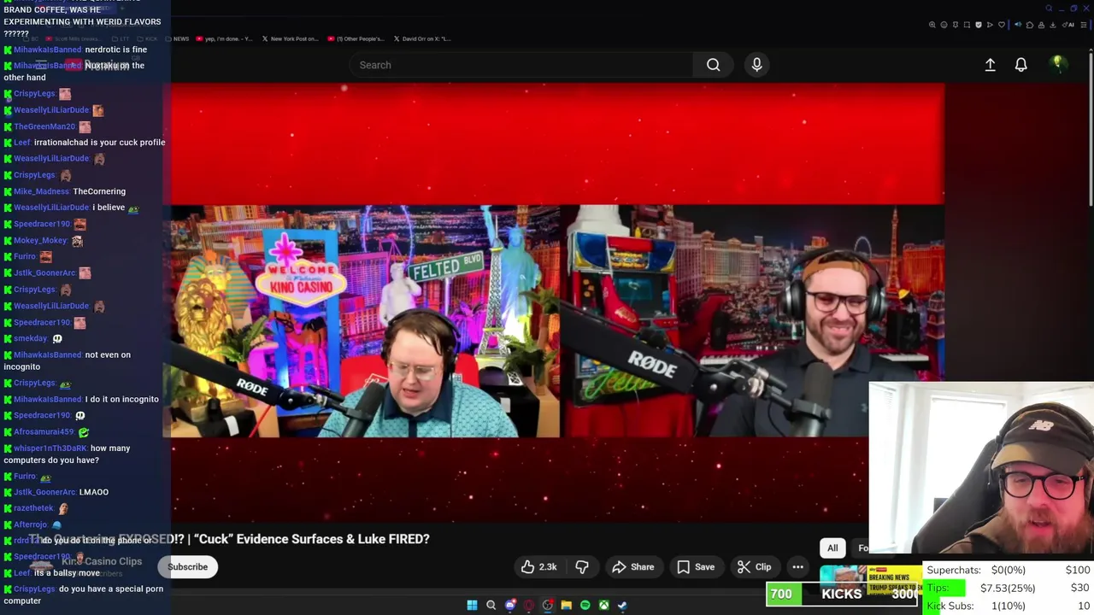1094x615 pixels.
Task: Switch to the New York Post X tab
Action: pos(291,38)
